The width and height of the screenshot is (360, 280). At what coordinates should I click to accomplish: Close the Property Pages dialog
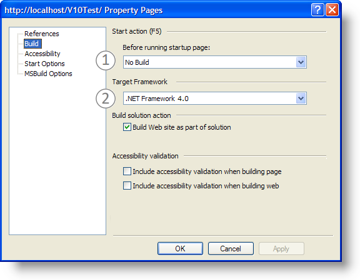332,10
